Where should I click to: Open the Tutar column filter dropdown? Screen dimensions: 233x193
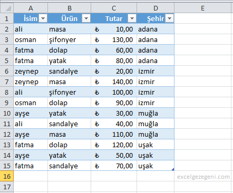132,18
